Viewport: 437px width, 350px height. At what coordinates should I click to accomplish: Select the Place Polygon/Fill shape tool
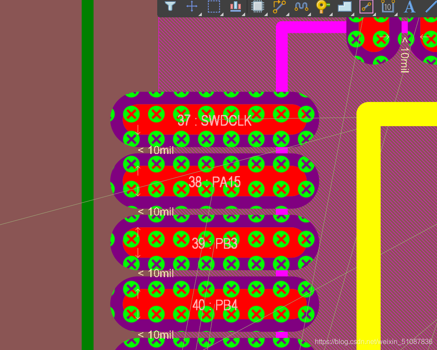345,6
